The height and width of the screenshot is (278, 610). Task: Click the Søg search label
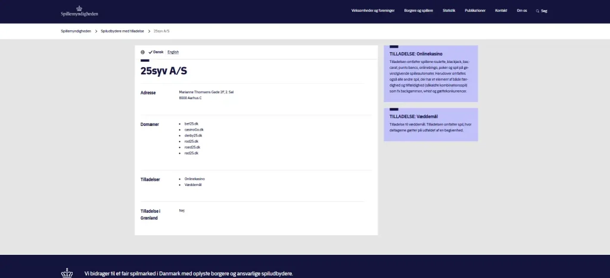click(x=544, y=11)
